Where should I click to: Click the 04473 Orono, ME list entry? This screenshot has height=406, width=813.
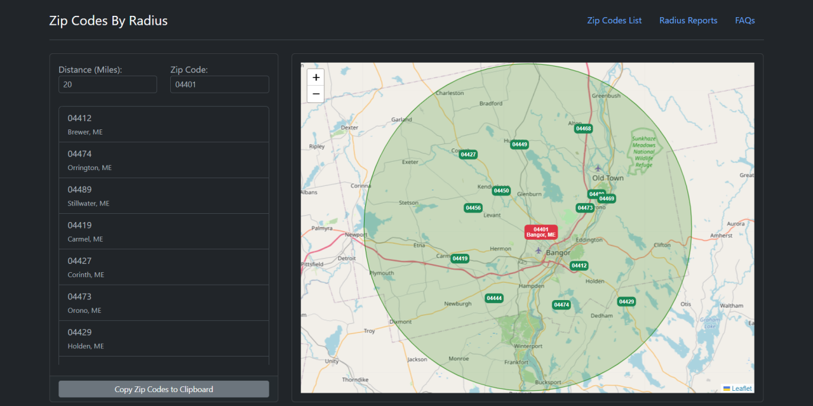[x=163, y=303]
